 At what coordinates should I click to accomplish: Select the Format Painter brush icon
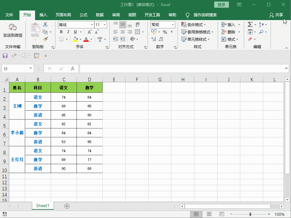[45, 39]
